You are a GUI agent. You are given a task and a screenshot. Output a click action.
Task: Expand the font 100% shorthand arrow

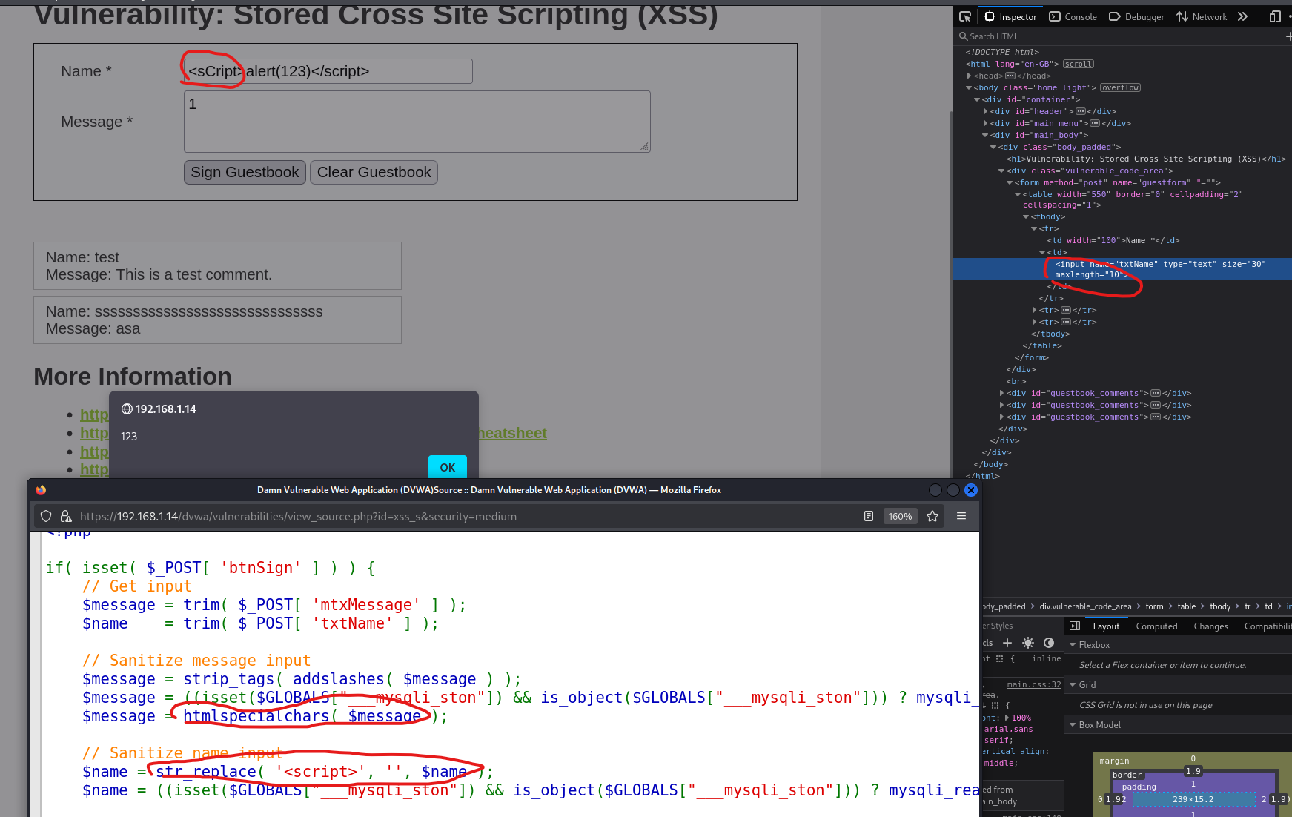click(1007, 718)
